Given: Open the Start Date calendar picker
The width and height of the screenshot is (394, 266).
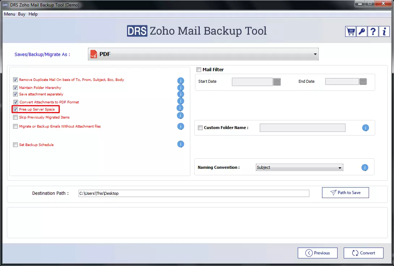Looking at the screenshot, I should pyautogui.click(x=277, y=82).
